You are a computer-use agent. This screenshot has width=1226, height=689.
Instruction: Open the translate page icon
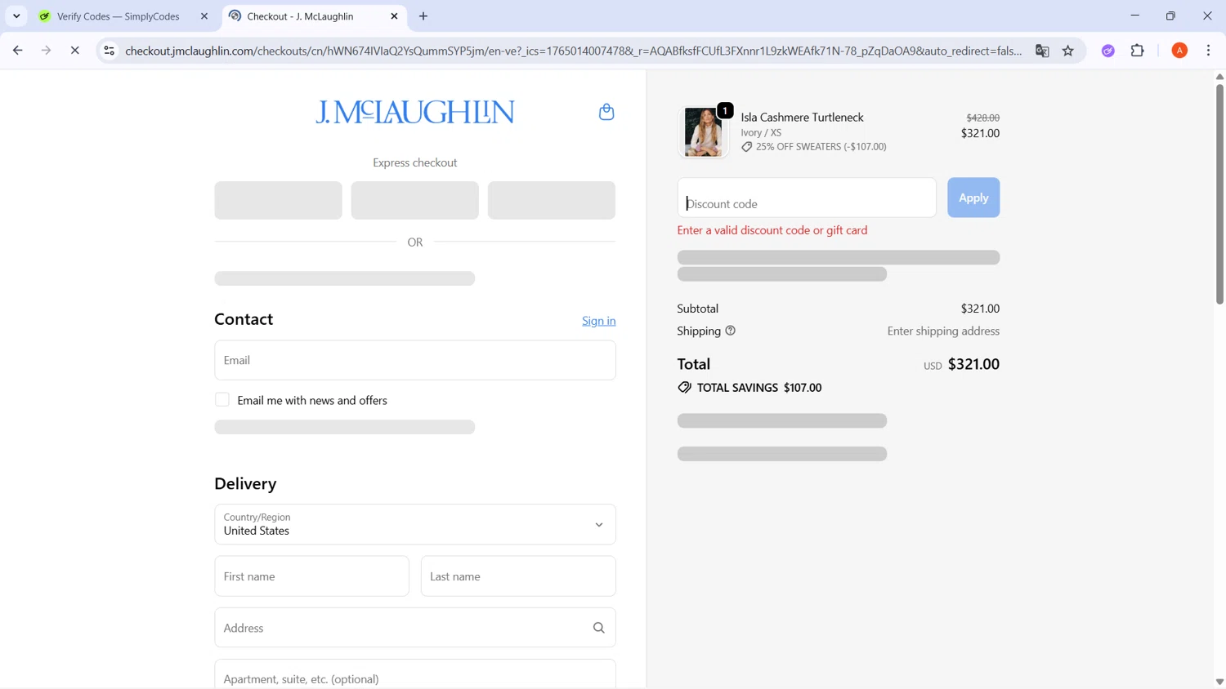click(x=1042, y=51)
